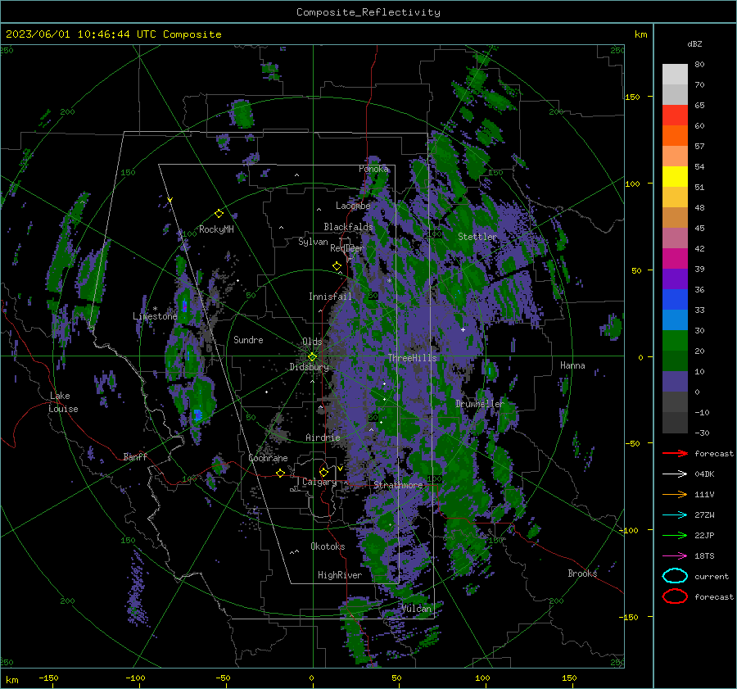Click the cyan current ellipse icon

point(675,576)
